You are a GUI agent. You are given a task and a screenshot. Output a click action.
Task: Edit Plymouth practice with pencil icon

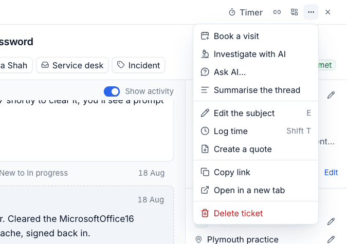click(x=331, y=239)
